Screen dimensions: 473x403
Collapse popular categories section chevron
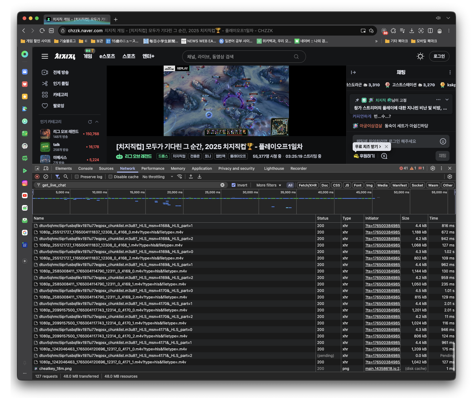[x=97, y=122]
